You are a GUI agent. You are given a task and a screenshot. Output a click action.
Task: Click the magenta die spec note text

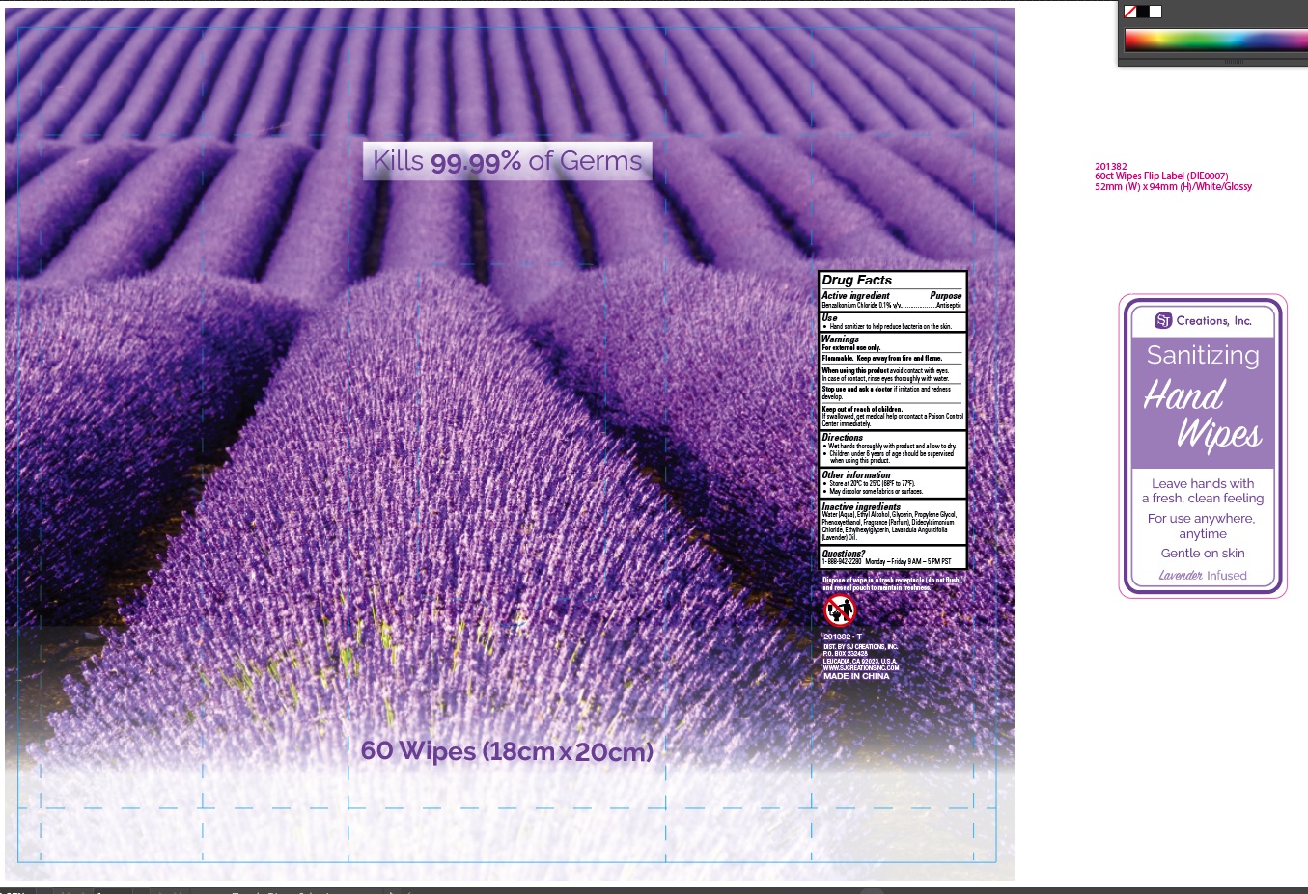point(1172,176)
